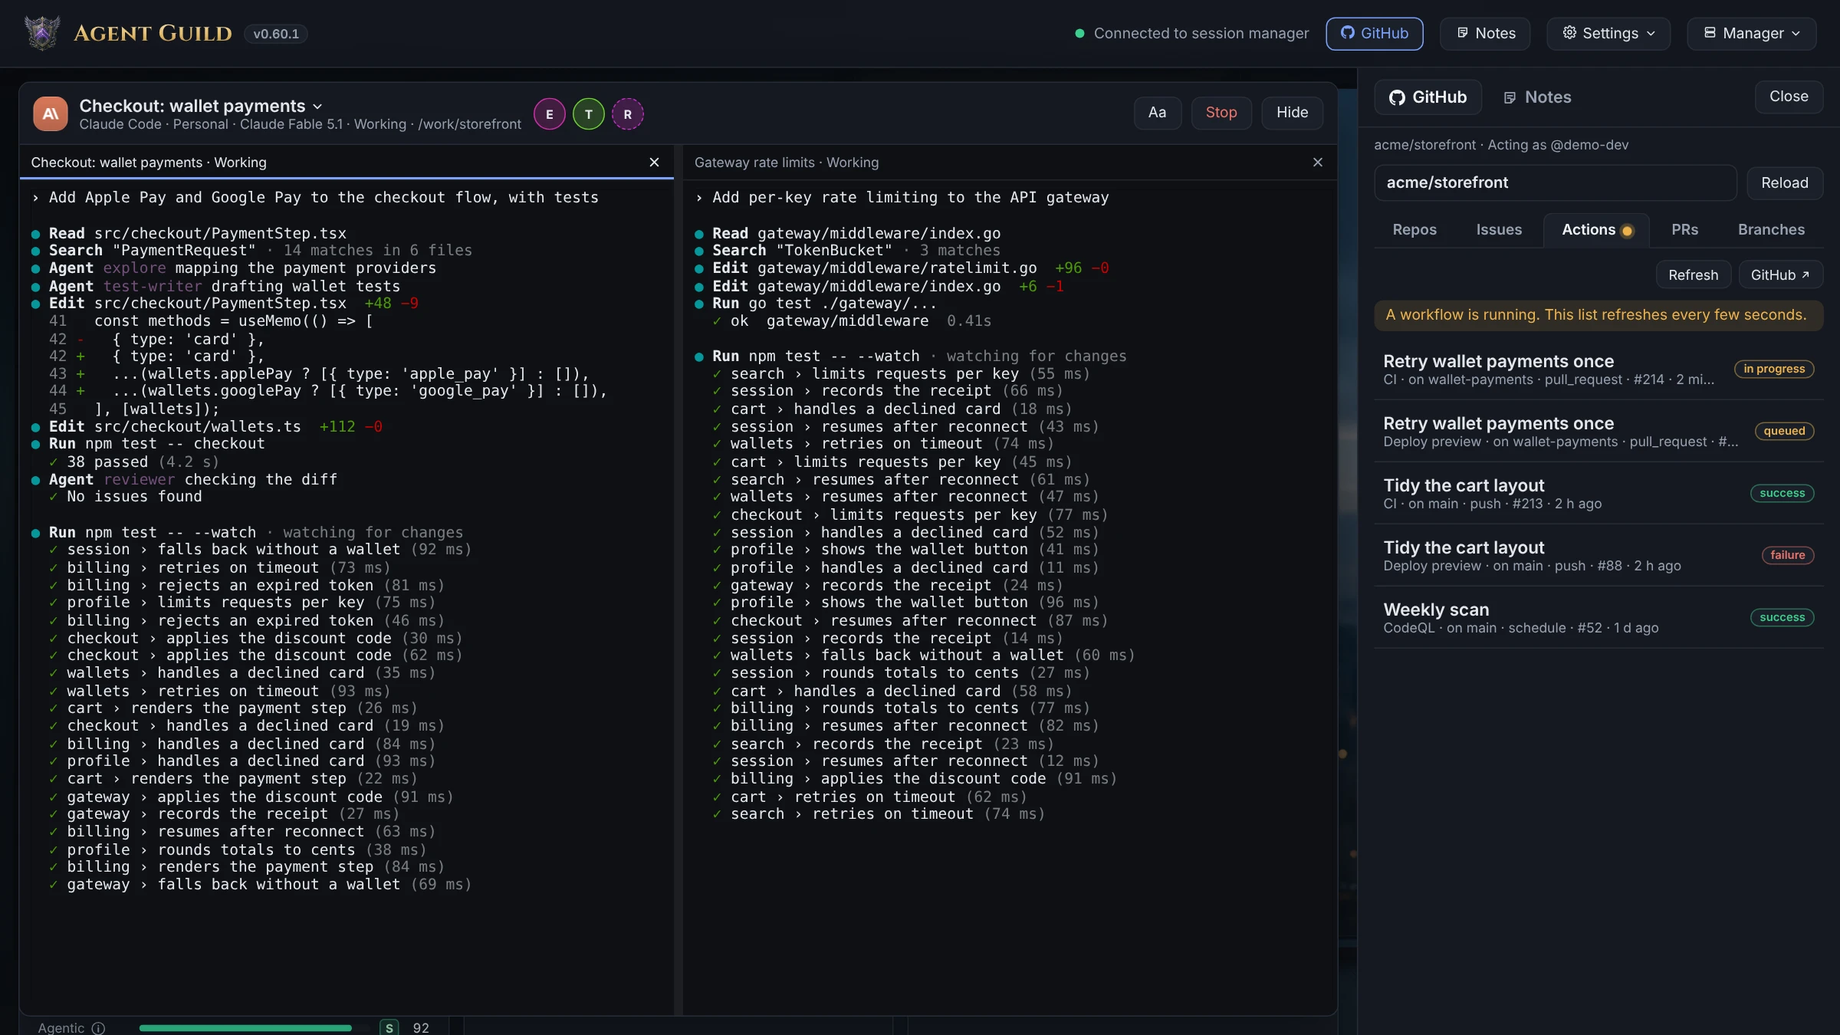Refresh the workflow runs list
This screenshot has width=1840, height=1035.
(1693, 275)
